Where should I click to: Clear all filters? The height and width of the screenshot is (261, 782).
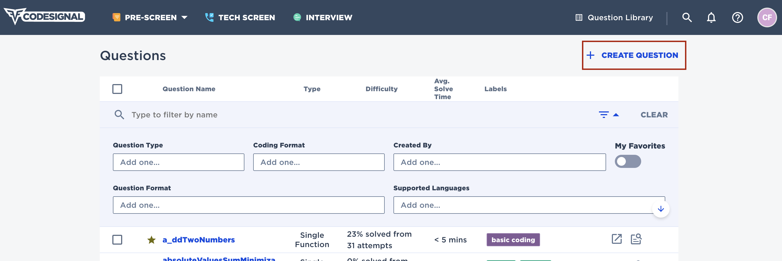[654, 115]
